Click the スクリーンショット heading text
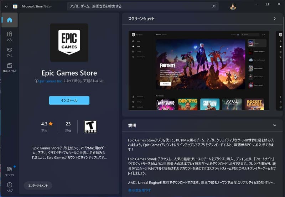Screen dimensions: 285x197 (141, 19)
